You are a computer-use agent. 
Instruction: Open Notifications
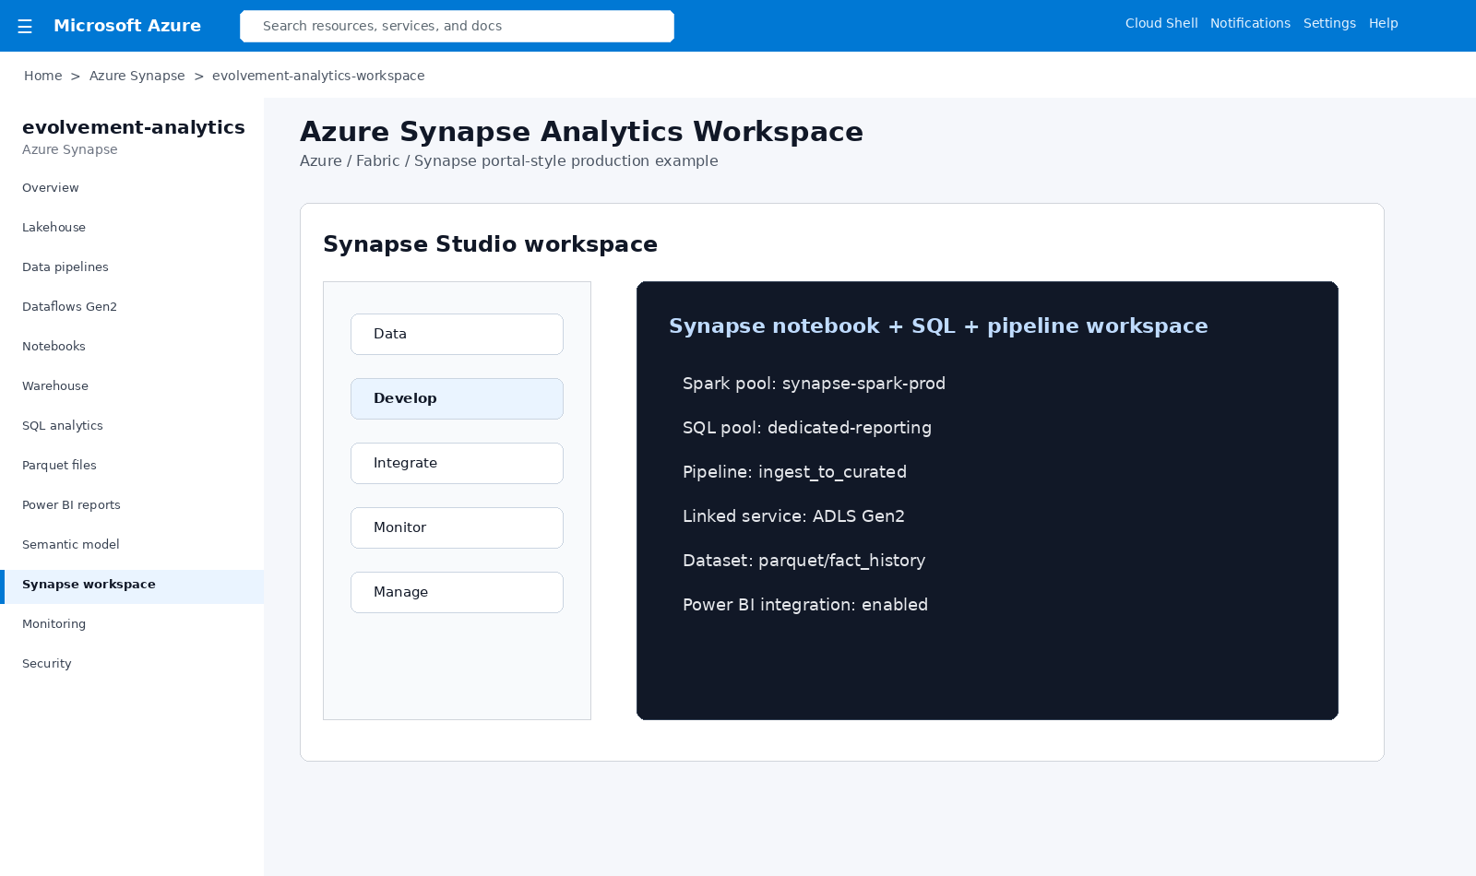[x=1250, y=23]
